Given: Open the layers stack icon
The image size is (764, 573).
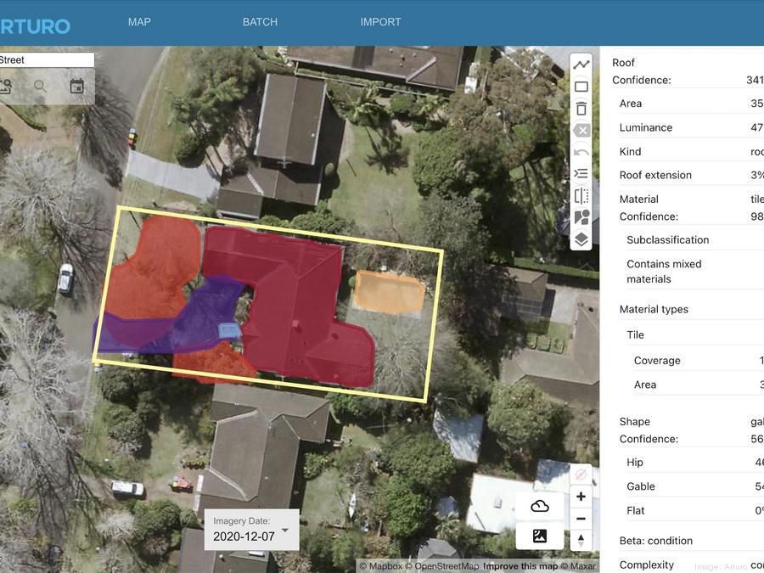Looking at the screenshot, I should pos(581,239).
